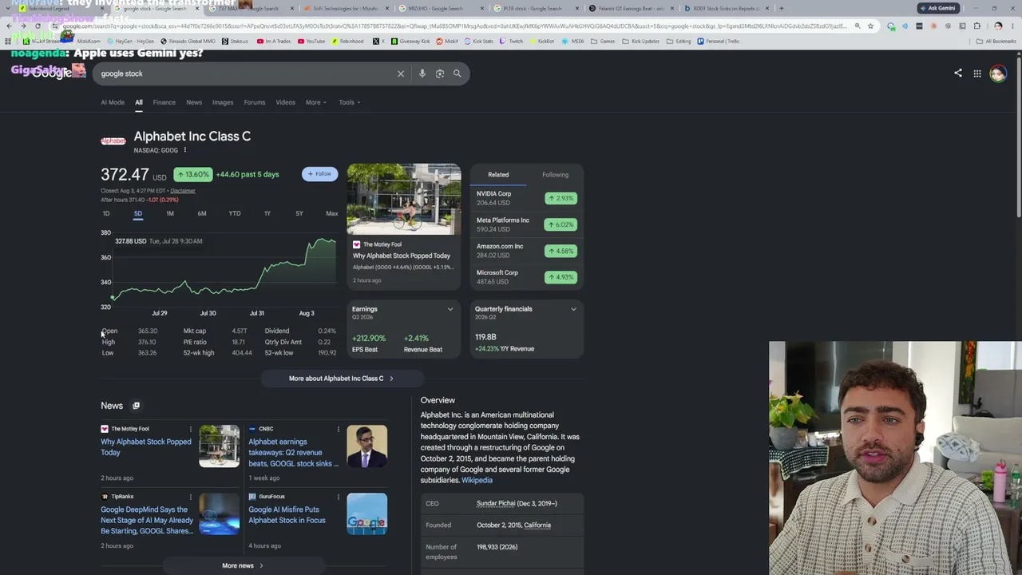The height and width of the screenshot is (575, 1022).
Task: Open the Disclaimer link under the price
Action: (x=183, y=191)
